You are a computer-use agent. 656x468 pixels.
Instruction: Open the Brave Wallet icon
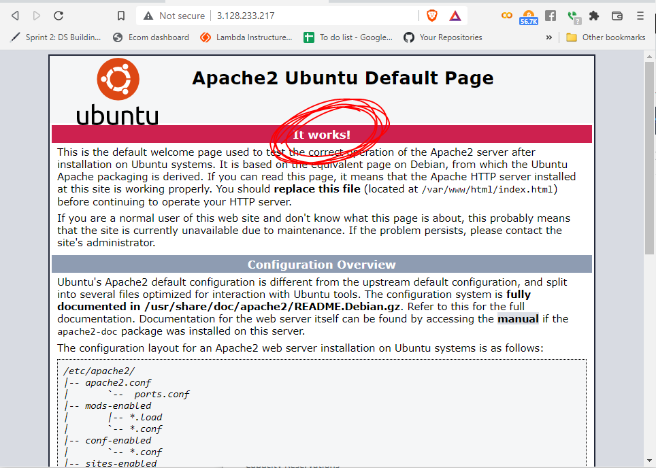[617, 16]
